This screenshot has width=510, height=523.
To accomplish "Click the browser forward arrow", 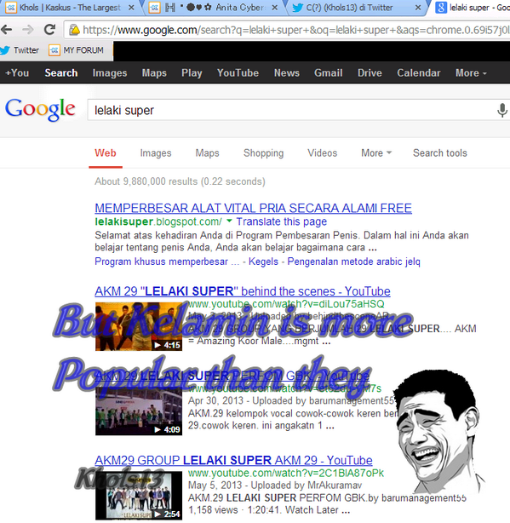I will [x=28, y=30].
